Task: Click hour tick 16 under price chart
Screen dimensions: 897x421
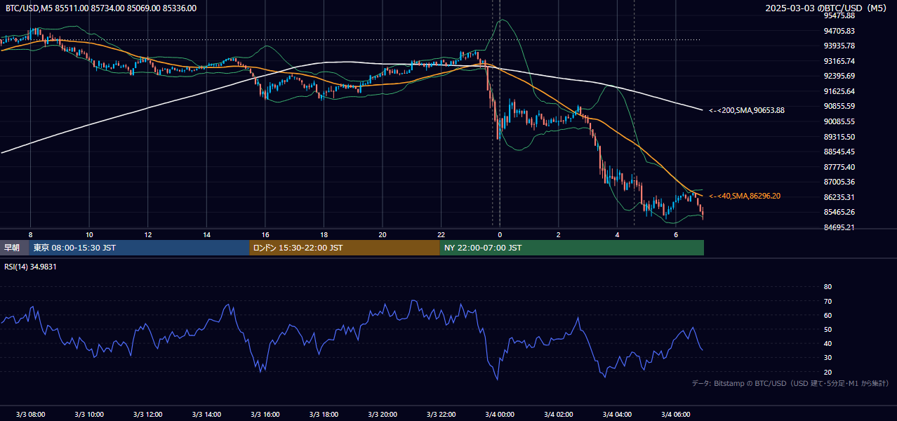Action: pos(265,234)
